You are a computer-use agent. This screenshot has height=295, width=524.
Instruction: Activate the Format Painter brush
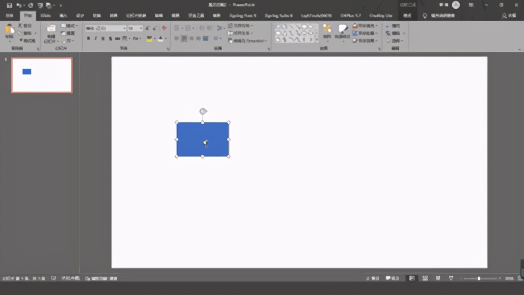point(27,41)
